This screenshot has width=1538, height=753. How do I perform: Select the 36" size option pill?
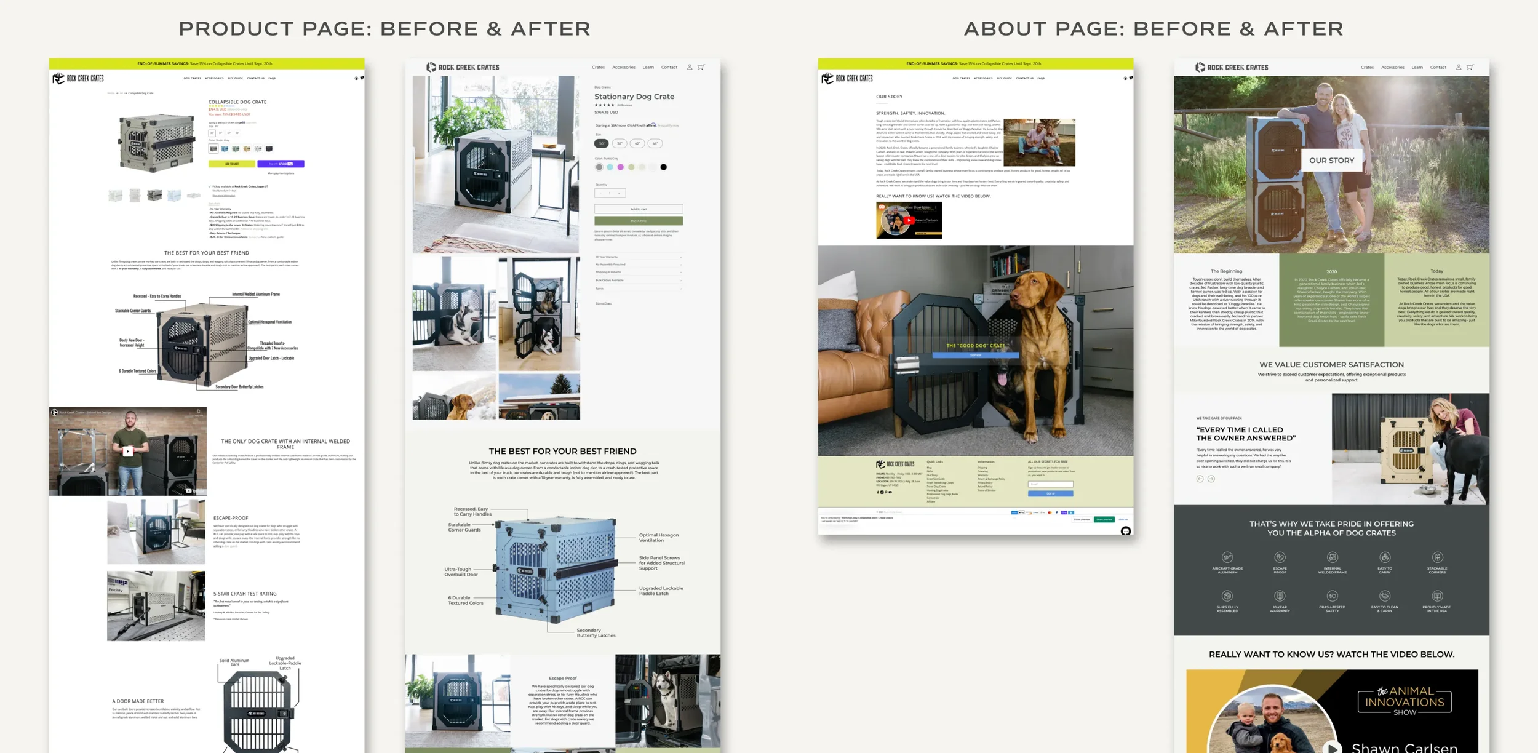tap(620, 143)
